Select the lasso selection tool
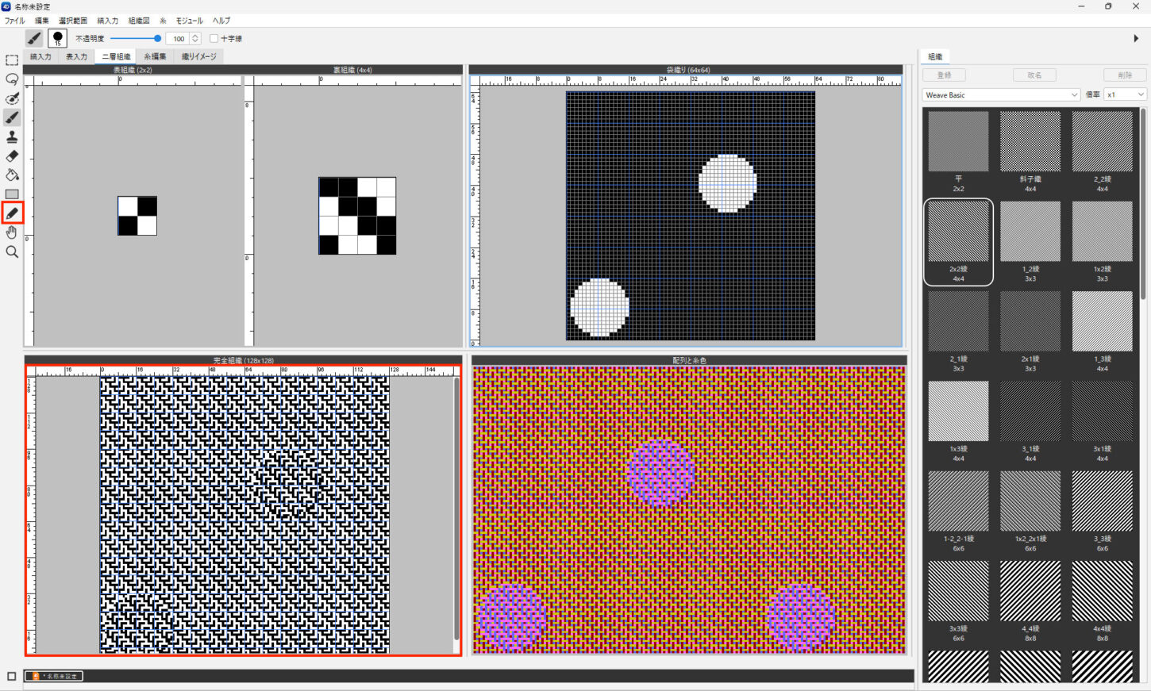Image resolution: width=1151 pixels, height=691 pixels. [12, 79]
